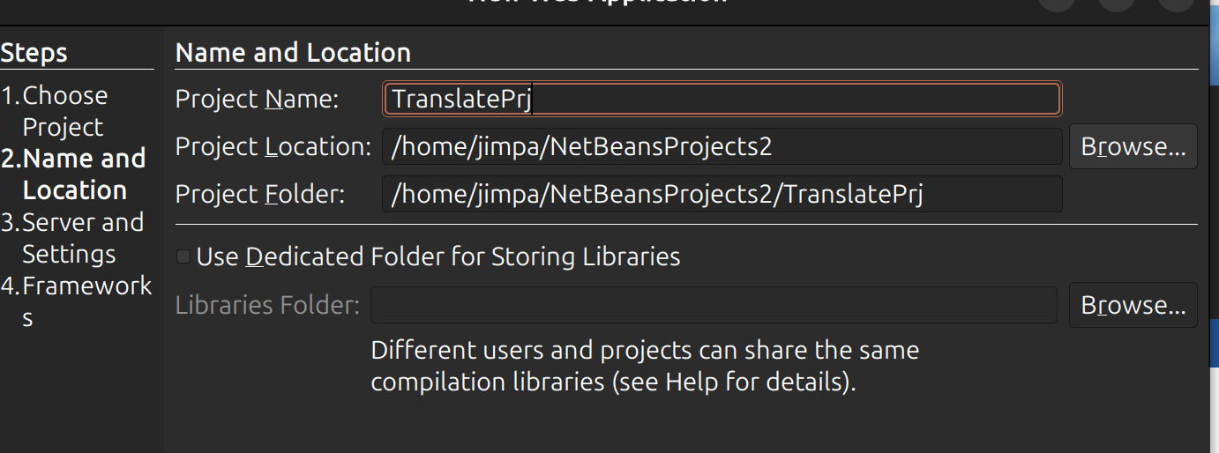Screen dimensions: 1219x453
Task: Click the Project Location path field
Action: click(721, 146)
